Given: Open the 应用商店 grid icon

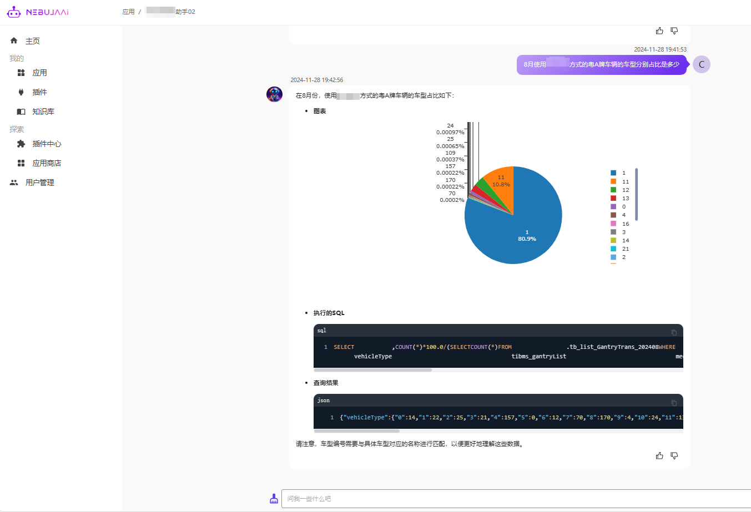Looking at the screenshot, I should 21,163.
